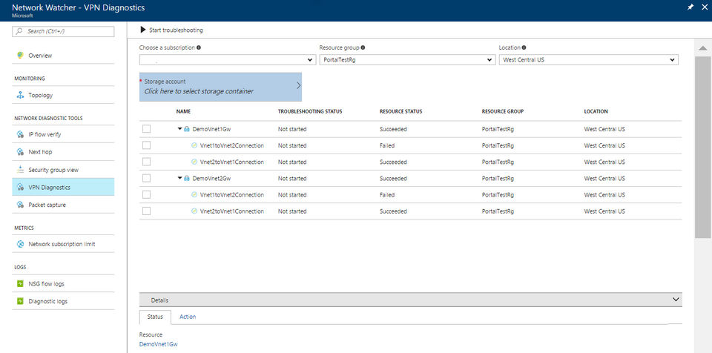Click the info icon beside Choose a subscription

click(199, 47)
